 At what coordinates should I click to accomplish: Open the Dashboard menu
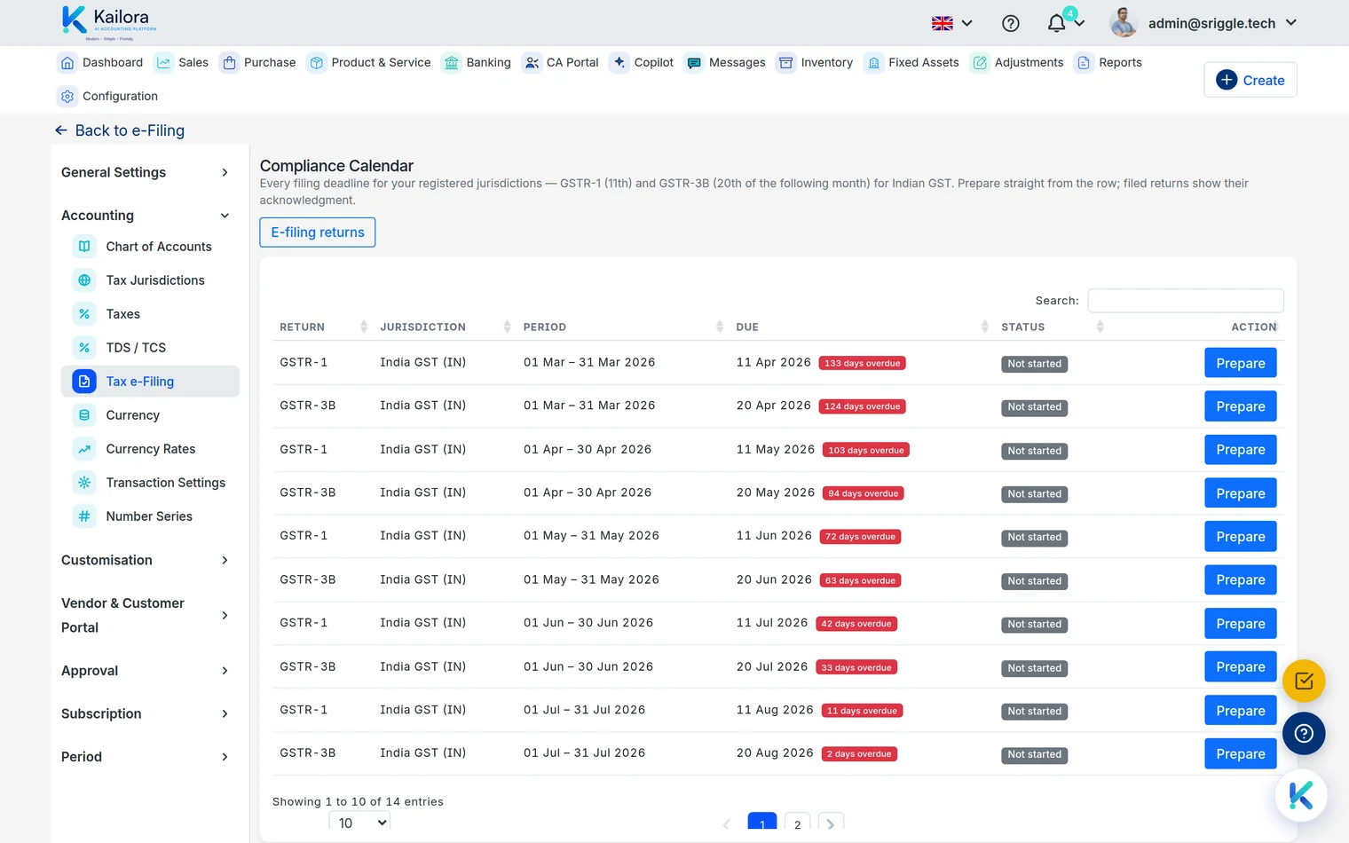[100, 62]
